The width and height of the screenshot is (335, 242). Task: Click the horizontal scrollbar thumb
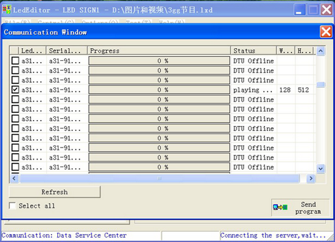[x=160, y=178]
